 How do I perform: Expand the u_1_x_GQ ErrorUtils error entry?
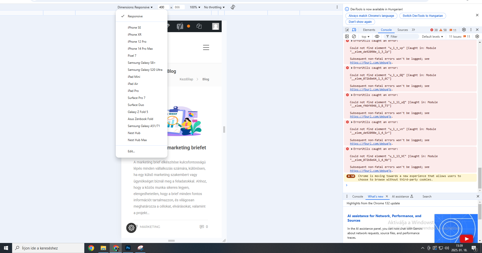coord(352,68)
